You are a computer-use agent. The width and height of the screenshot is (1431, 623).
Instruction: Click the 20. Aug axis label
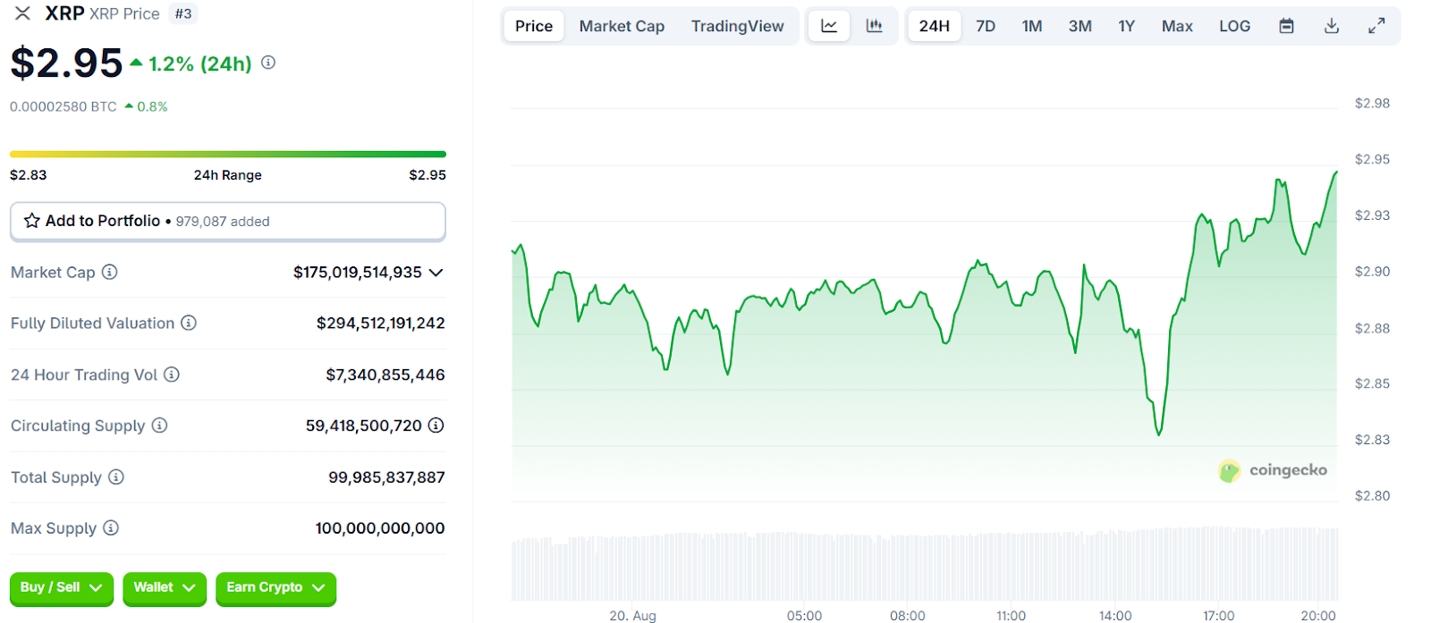pos(632,615)
